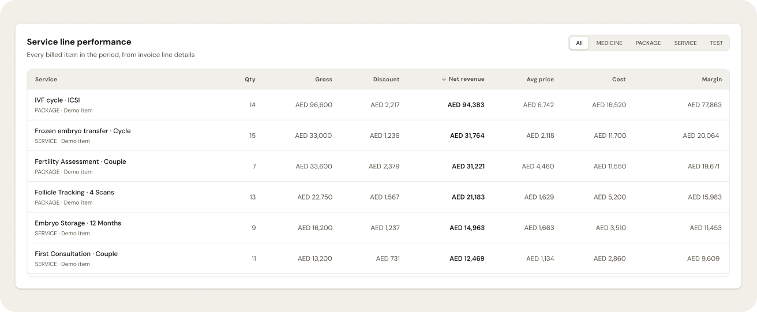This screenshot has height=312, width=757.
Task: Click cost value AED 11,700
Action: pyautogui.click(x=610, y=136)
